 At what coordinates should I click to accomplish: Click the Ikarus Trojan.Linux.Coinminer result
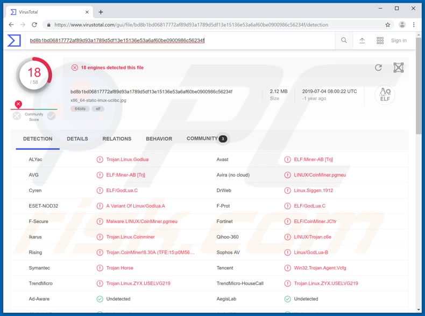(x=130, y=237)
